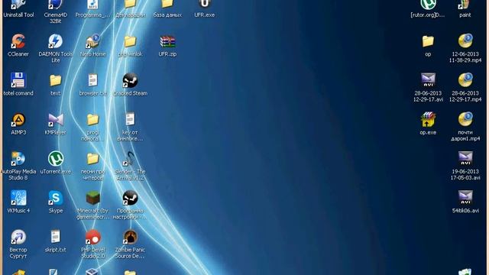Launch the Skype shortcut
The image size is (489, 275).
pos(56,198)
